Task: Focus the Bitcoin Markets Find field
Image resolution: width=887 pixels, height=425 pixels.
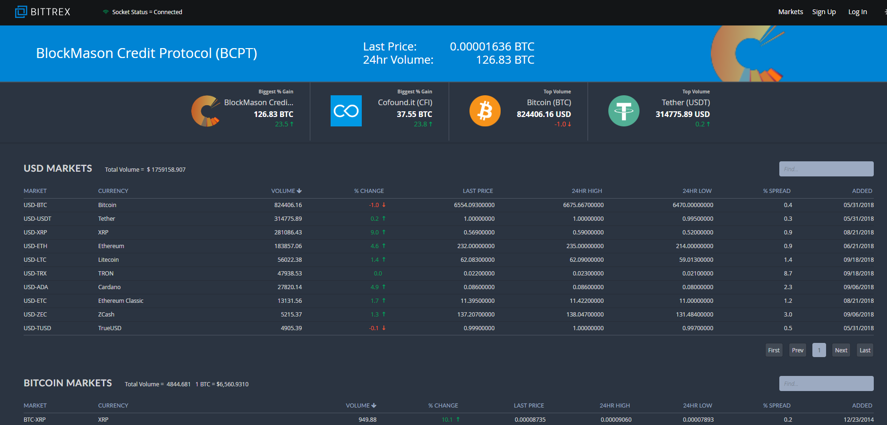Action: tap(826, 383)
